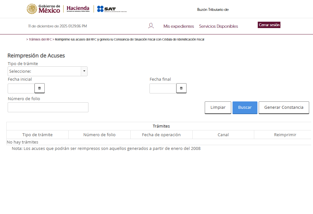
Task: Click the Buscar button
Action: [x=245, y=107]
